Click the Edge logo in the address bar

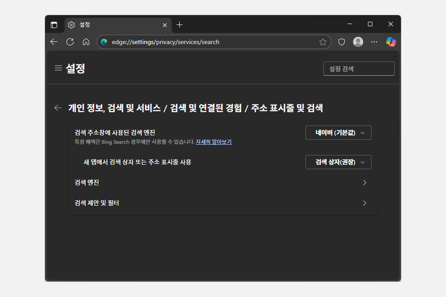104,42
